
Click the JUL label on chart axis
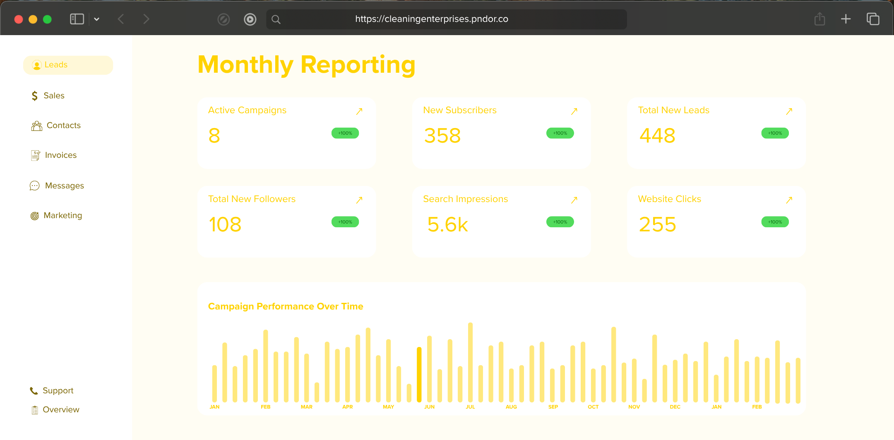point(470,407)
